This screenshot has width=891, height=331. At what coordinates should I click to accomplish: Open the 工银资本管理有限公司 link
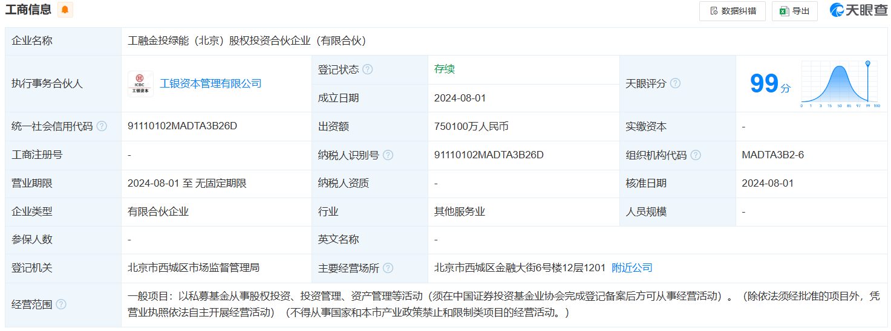click(211, 84)
